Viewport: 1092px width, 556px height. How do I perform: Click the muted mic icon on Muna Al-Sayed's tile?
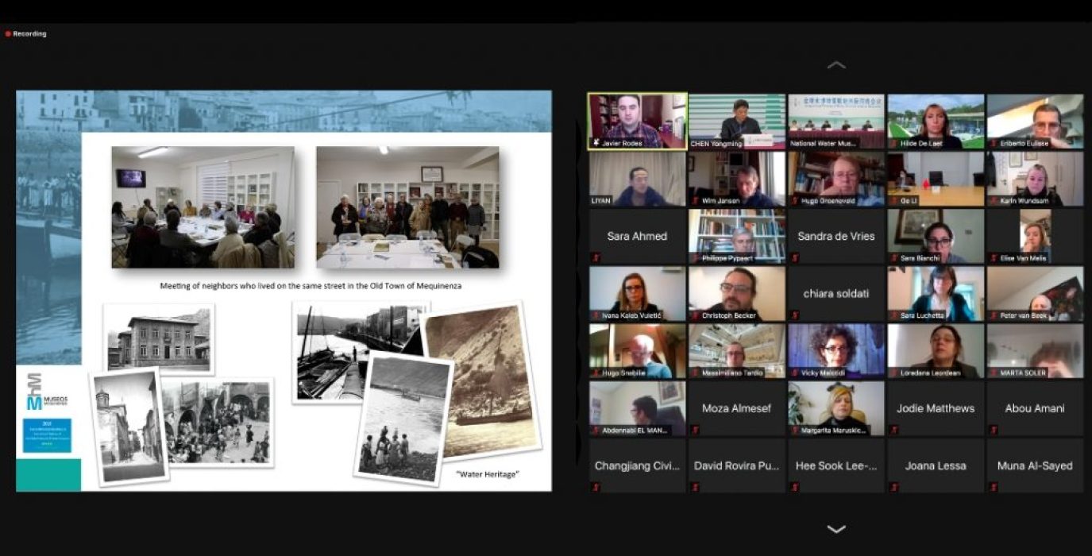tap(993, 487)
